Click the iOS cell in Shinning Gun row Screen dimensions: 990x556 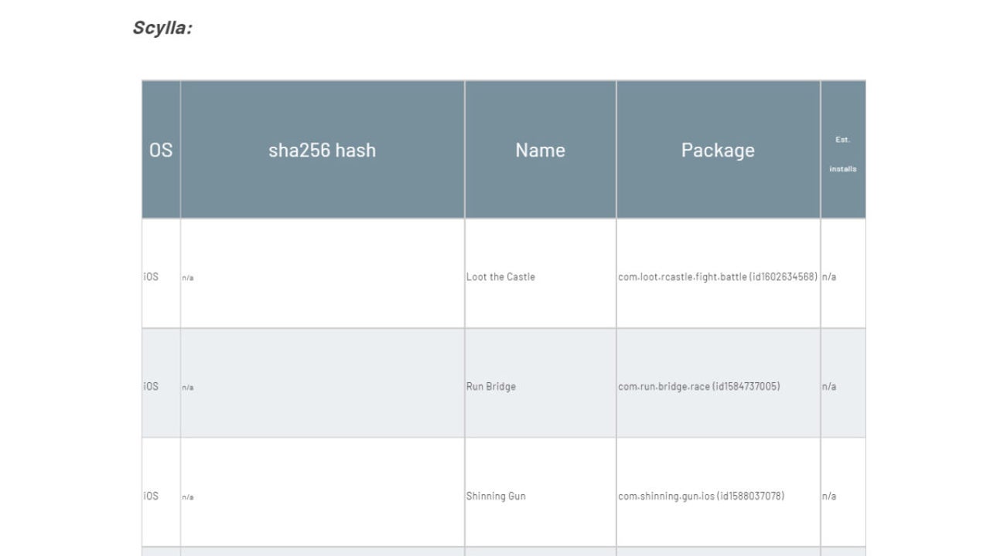151,496
